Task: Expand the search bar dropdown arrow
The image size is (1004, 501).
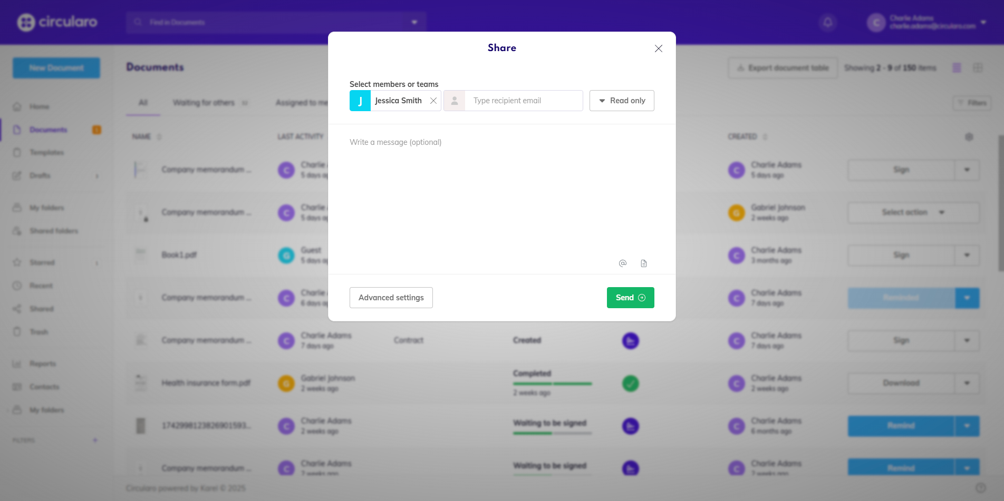Action: pyautogui.click(x=414, y=22)
